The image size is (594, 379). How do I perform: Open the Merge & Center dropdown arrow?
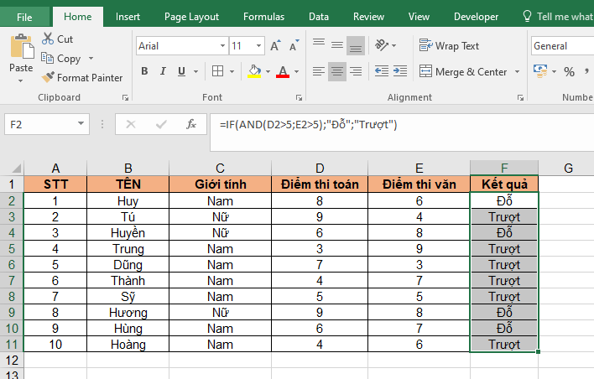coord(516,72)
